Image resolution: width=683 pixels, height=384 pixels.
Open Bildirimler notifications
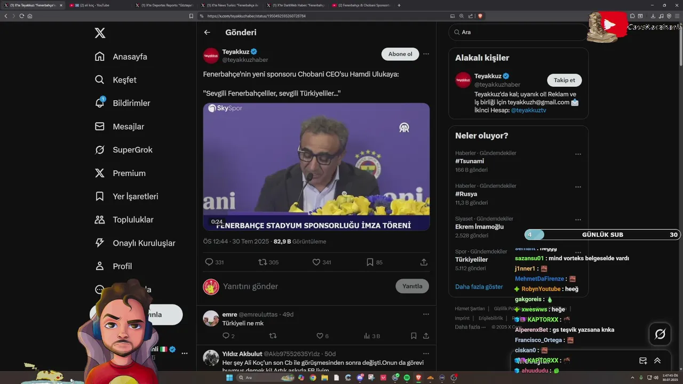tap(123, 103)
